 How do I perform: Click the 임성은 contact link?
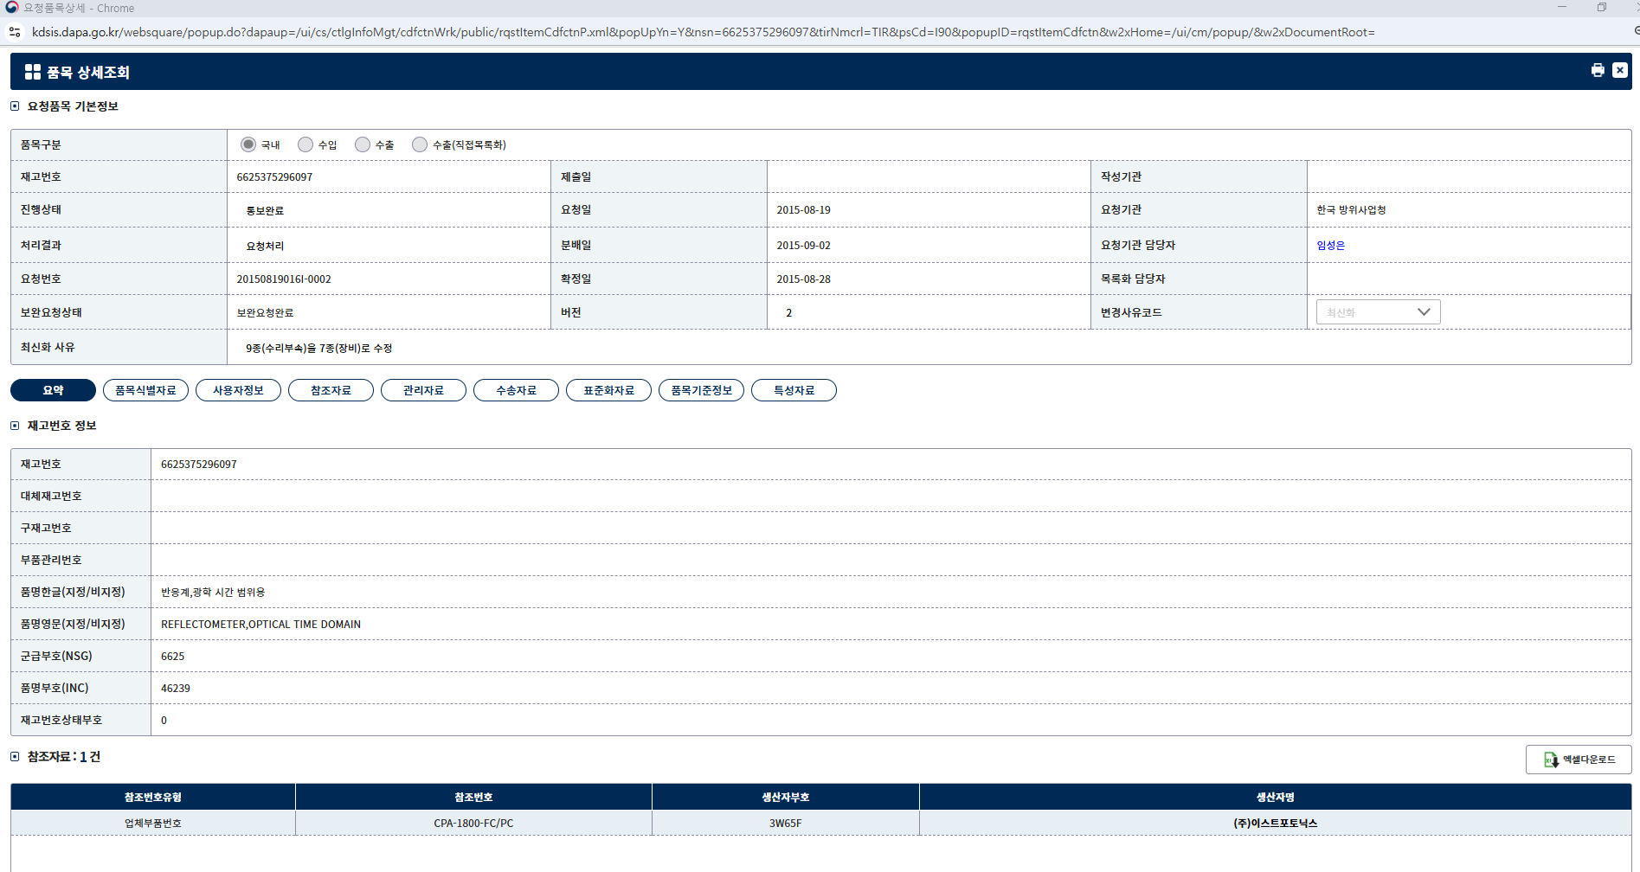[1330, 246]
